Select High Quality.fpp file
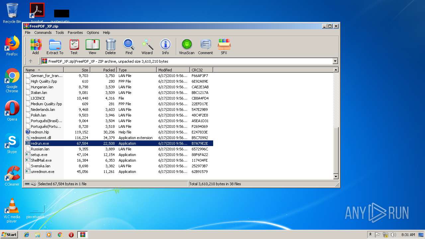Viewport: 425px width, 239px height. pyautogui.click(x=119, y=81)
